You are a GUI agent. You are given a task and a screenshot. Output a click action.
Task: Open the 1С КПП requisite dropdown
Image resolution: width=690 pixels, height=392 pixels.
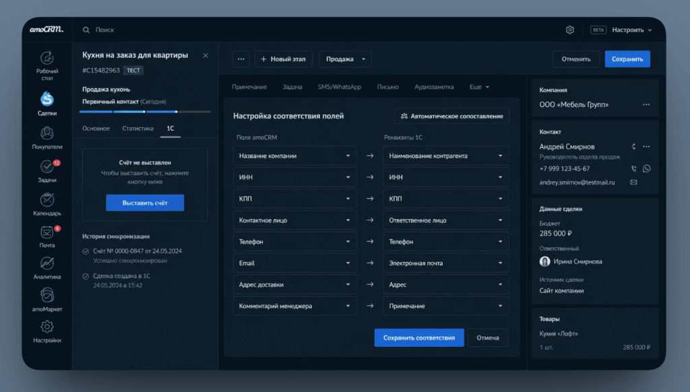pos(446,199)
